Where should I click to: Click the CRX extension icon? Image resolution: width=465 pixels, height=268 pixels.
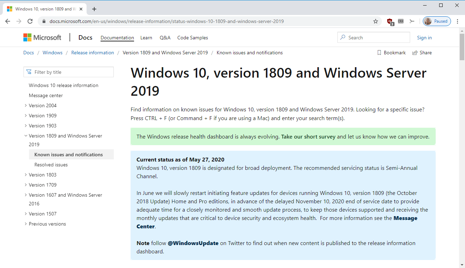[x=401, y=21]
